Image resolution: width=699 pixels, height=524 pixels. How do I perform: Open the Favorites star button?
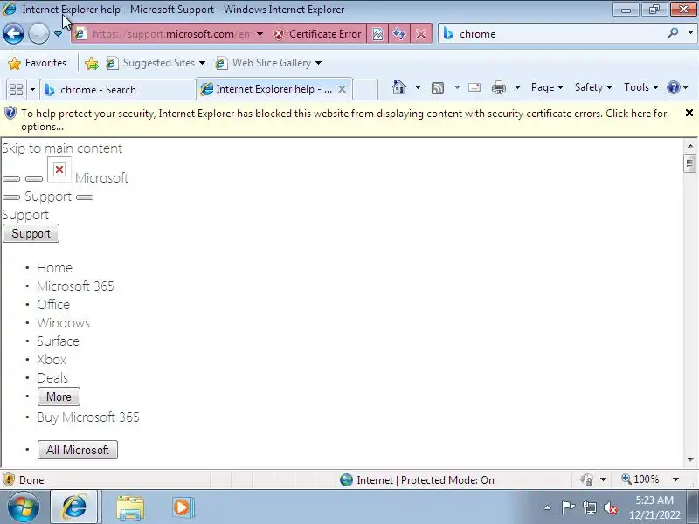(x=38, y=63)
